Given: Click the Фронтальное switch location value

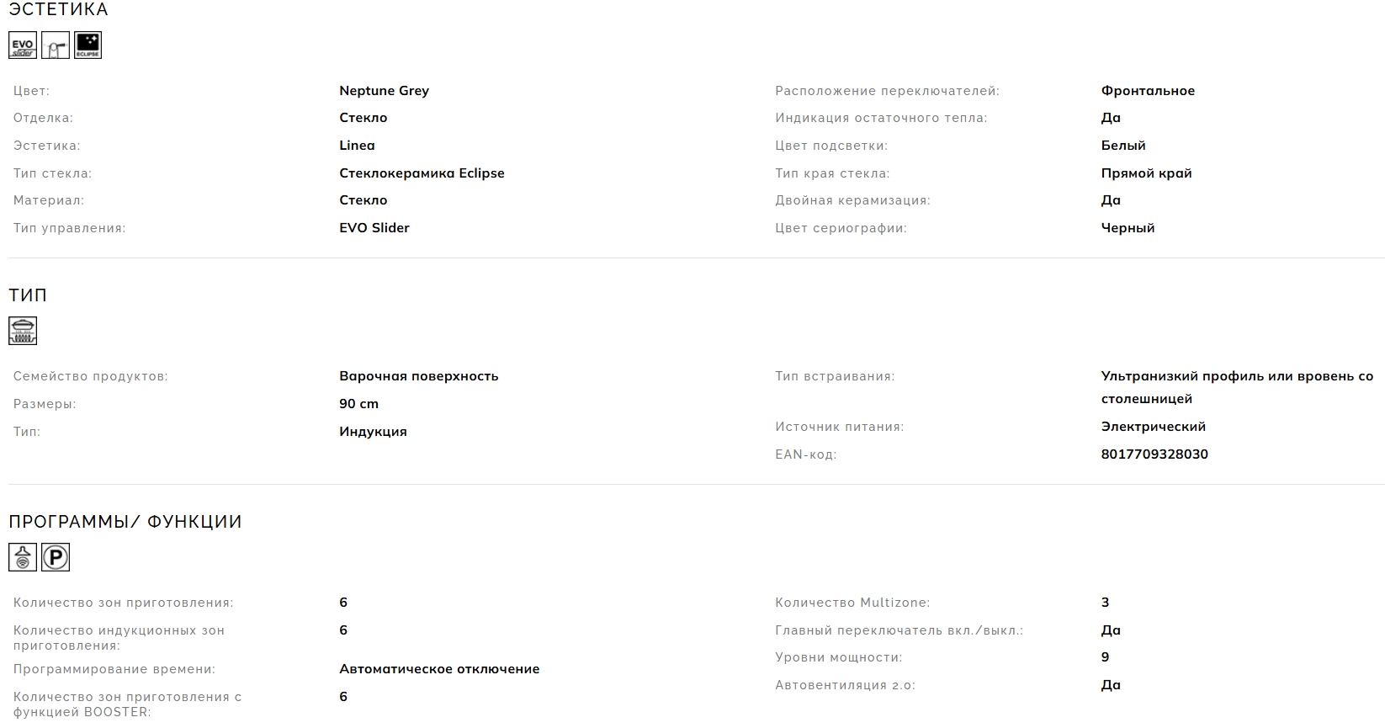Looking at the screenshot, I should click(x=1148, y=91).
